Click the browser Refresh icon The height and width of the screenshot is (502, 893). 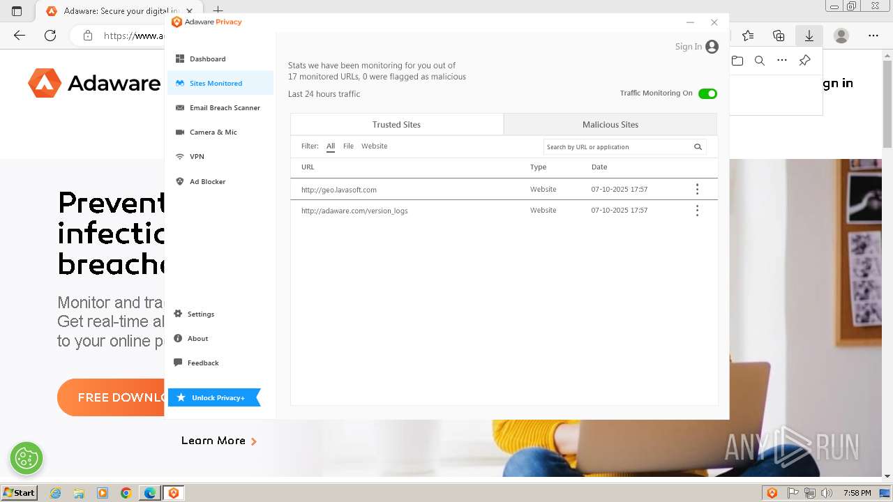pyautogui.click(x=50, y=36)
